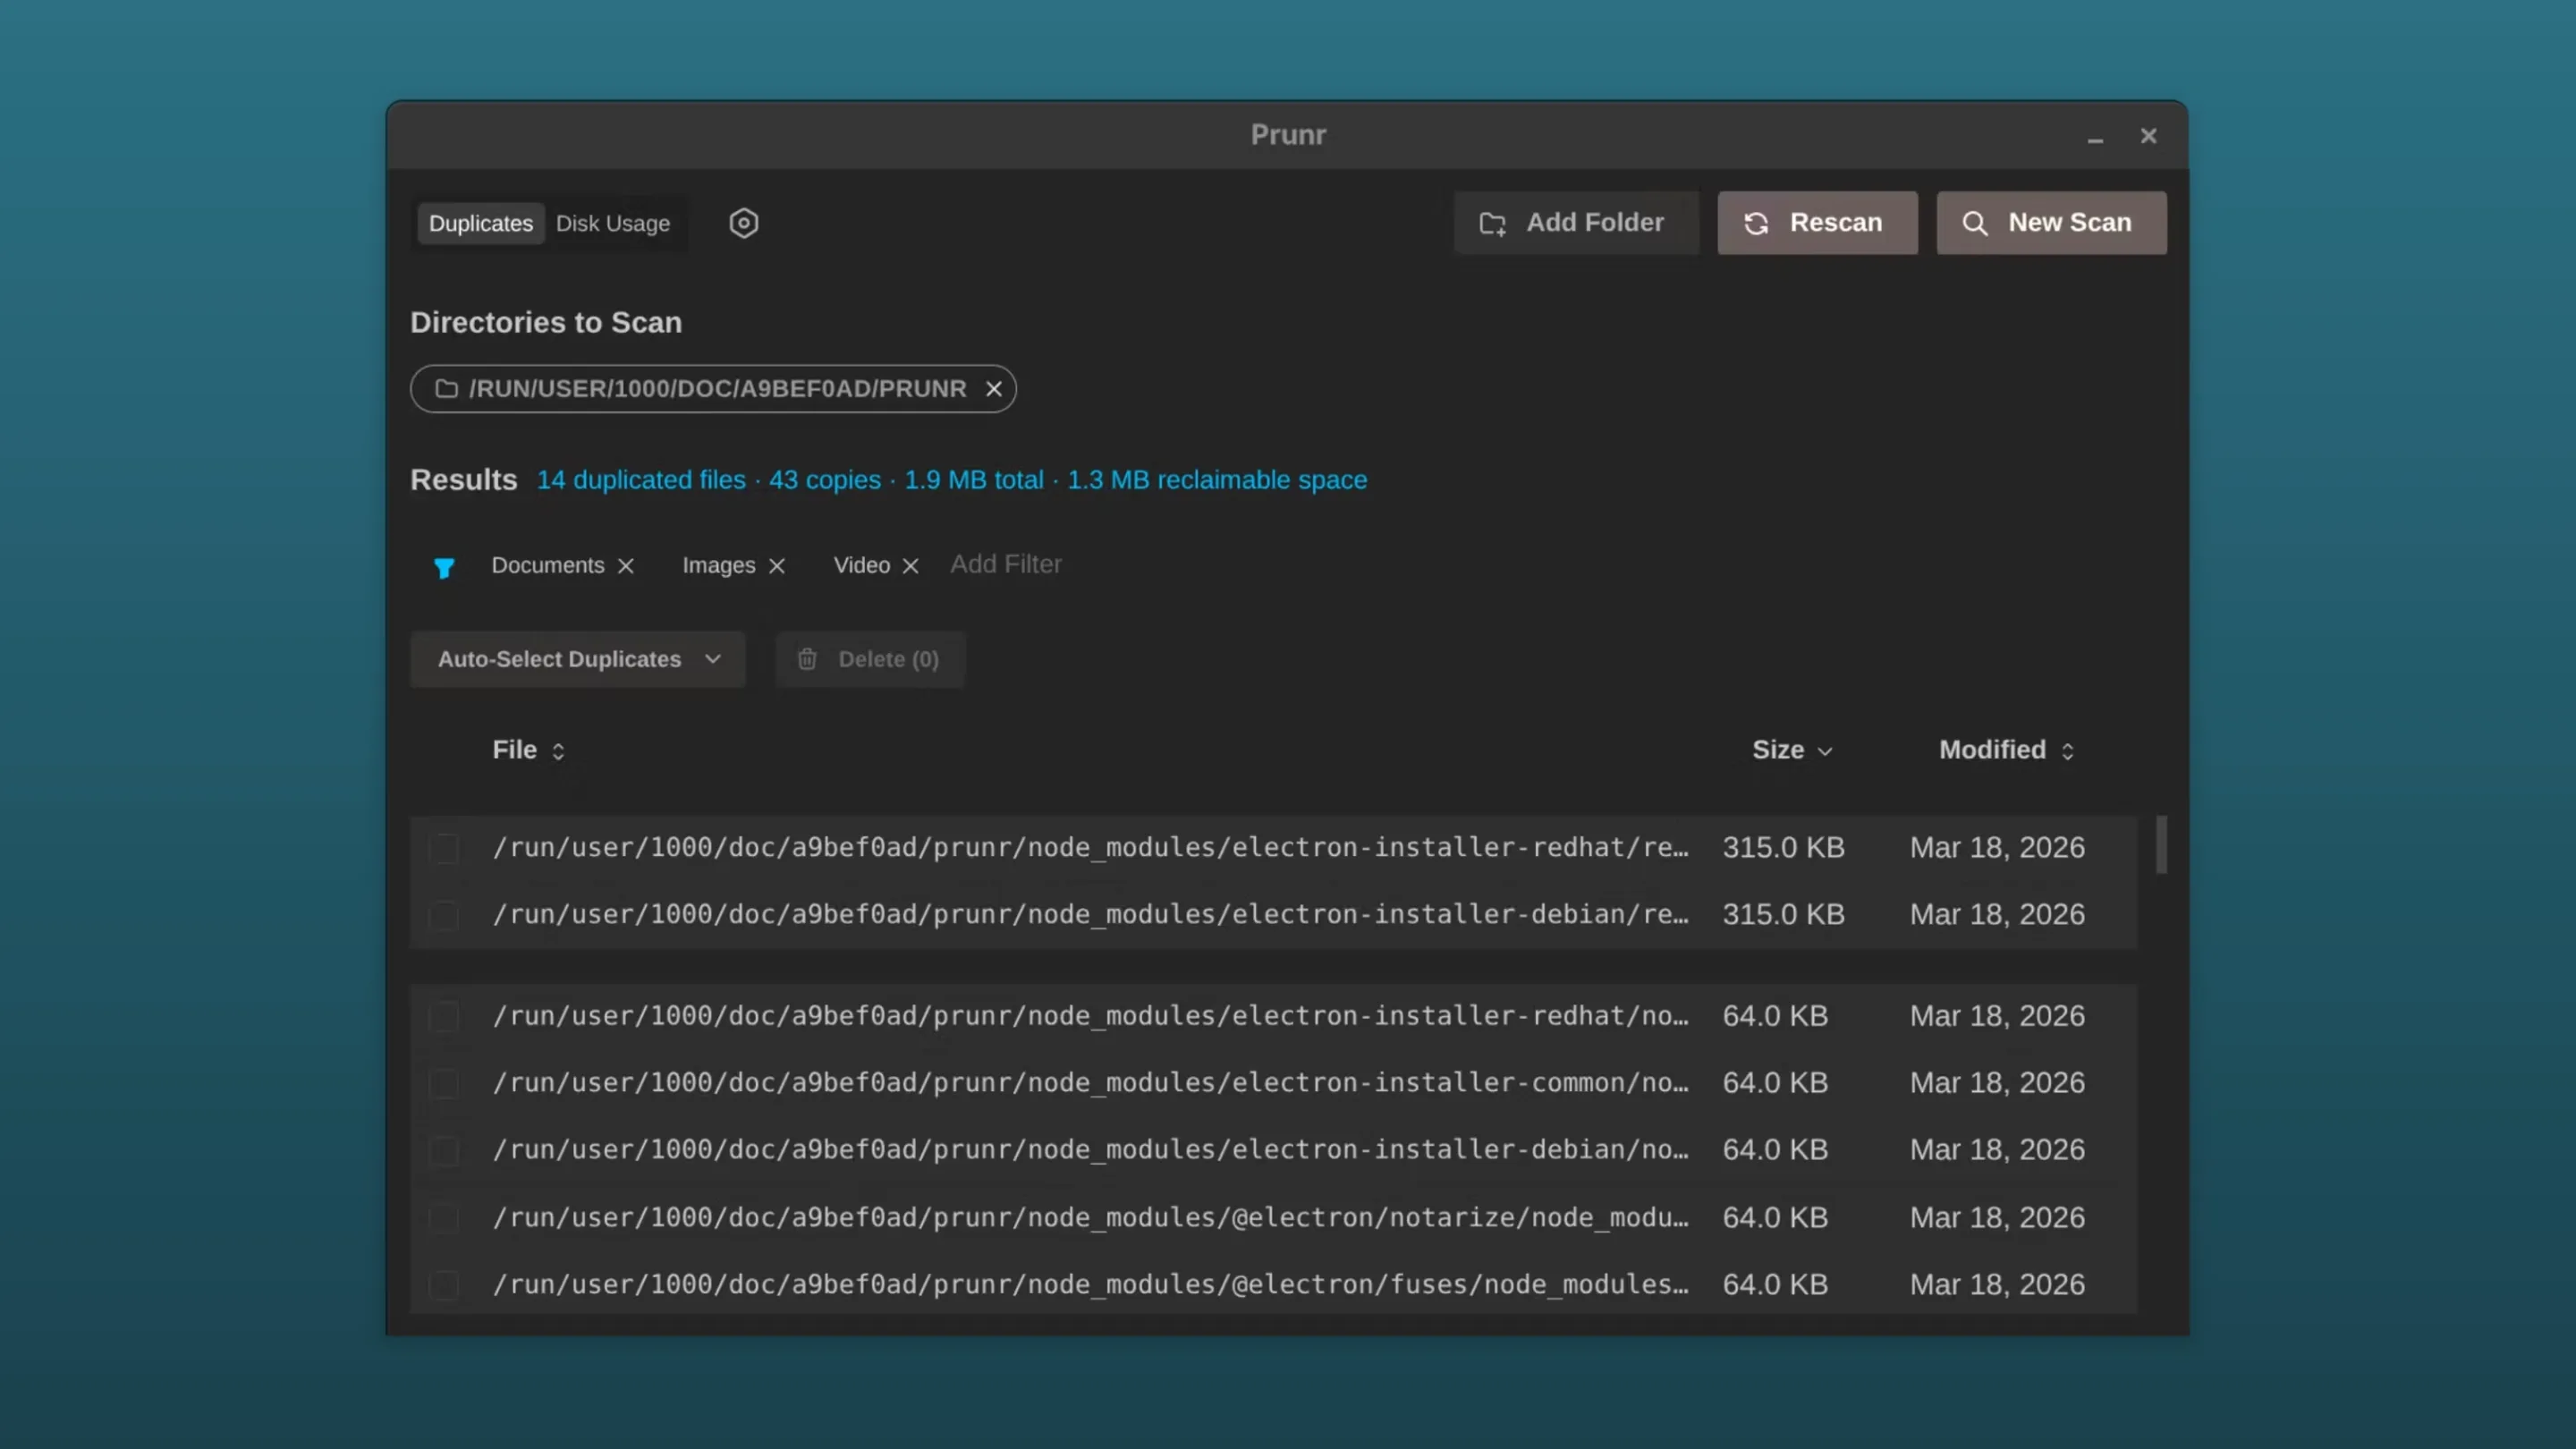Click Add Filter to add a new filter

point(1006,564)
